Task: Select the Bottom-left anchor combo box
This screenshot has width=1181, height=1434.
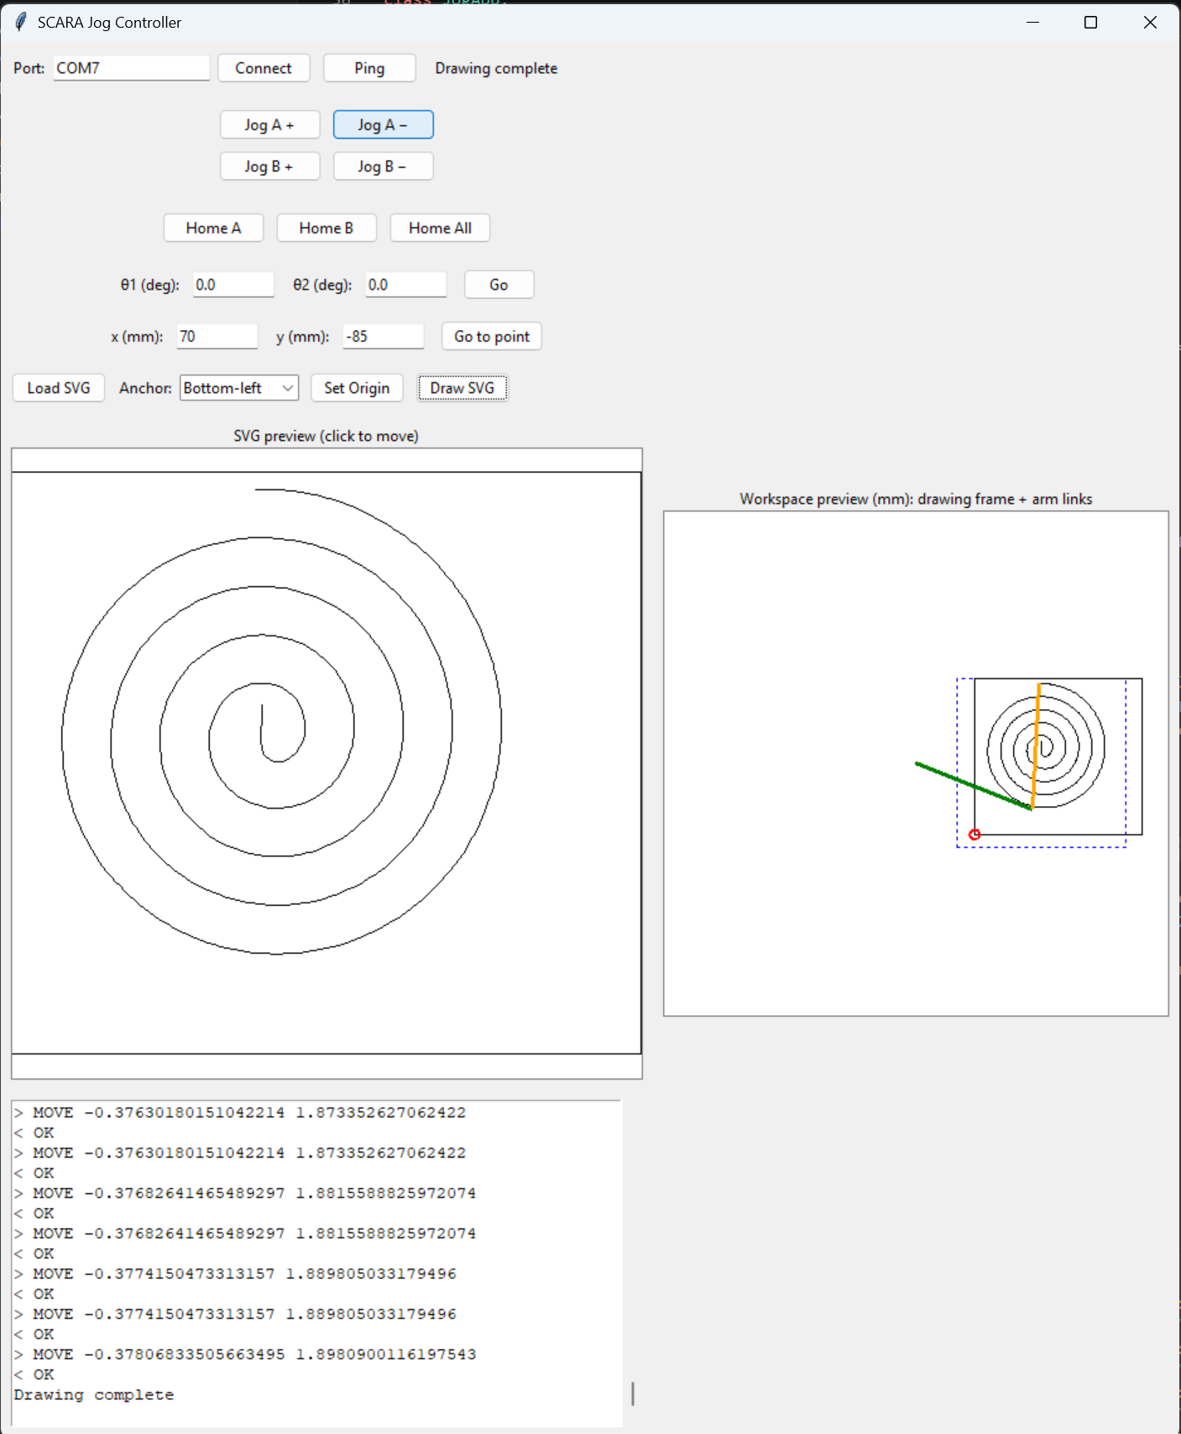Action: point(239,388)
